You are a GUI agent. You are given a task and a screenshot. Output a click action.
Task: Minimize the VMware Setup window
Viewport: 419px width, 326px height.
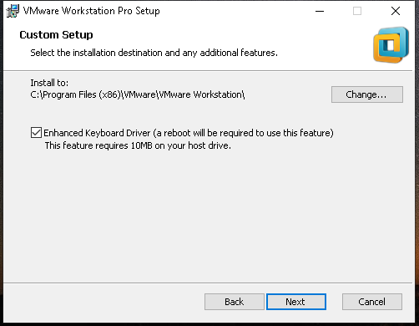click(320, 11)
